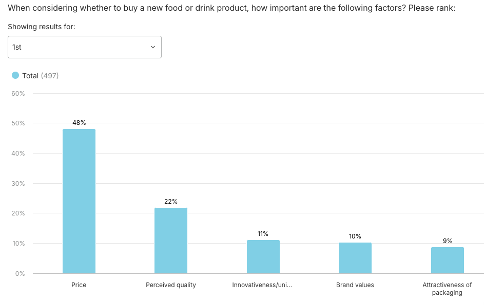The width and height of the screenshot is (484, 305).
Task: Click the Attractiveness of packaging axis label
Action: click(447, 289)
